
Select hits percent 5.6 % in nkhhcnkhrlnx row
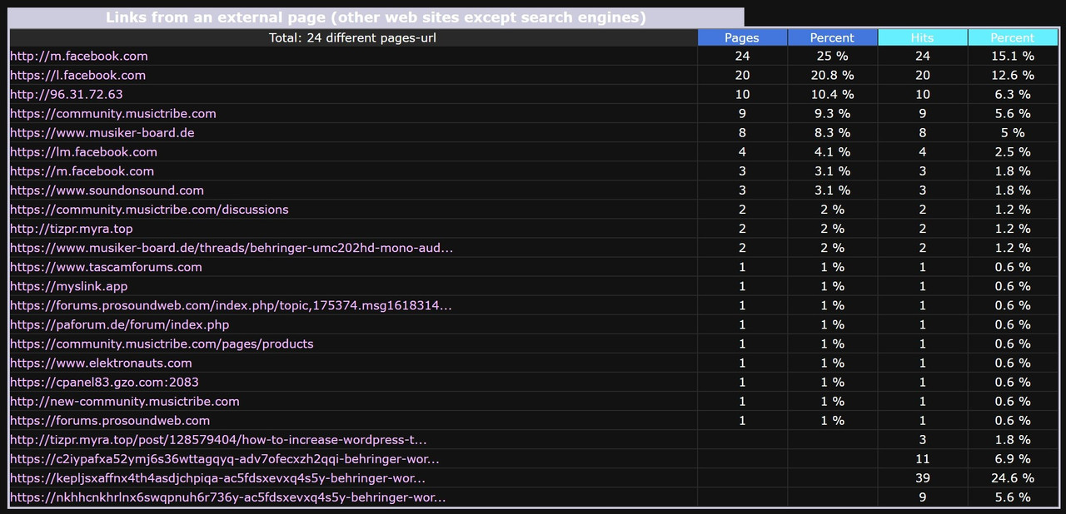[1013, 497]
